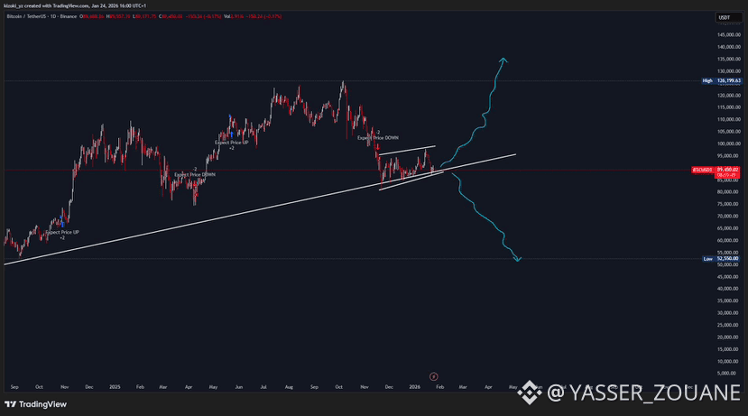Select the Expect Price DOWN label near April 2025
Screen dimensions: 748x416
[x=195, y=174]
